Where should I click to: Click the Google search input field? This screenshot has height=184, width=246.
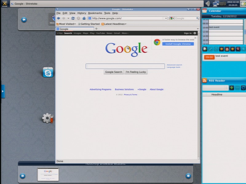pos(125,66)
